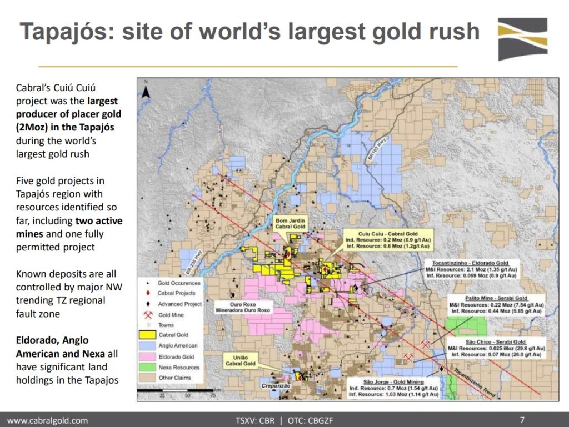Click the 'BR-230 Hwy' road label on the map

193,262
